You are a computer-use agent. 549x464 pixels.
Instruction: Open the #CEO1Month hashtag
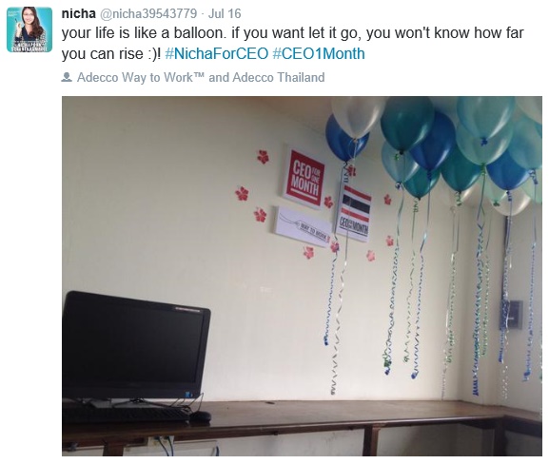[x=319, y=53]
